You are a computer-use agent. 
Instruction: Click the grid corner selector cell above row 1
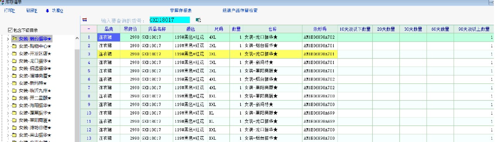[89, 29]
